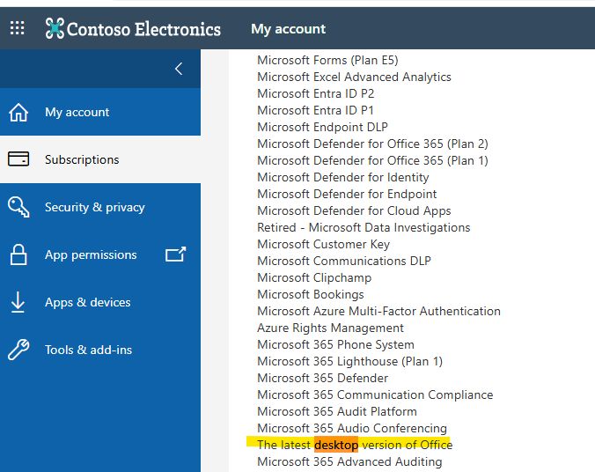Click the external link icon beside App permissions
The width and height of the screenshot is (595, 472).
(x=176, y=254)
